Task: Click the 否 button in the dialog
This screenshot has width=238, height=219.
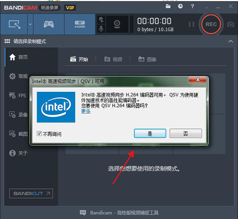Action: point(186,133)
